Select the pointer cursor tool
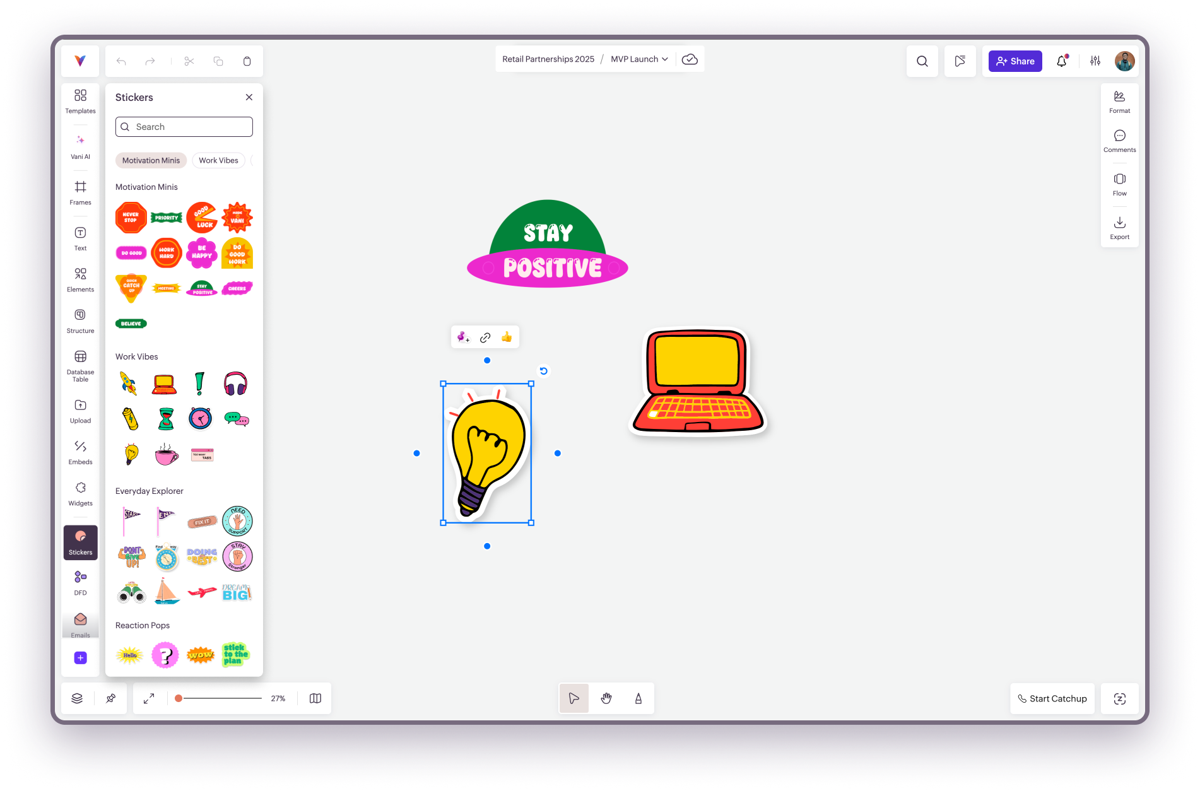1200x791 pixels. pyautogui.click(x=574, y=698)
